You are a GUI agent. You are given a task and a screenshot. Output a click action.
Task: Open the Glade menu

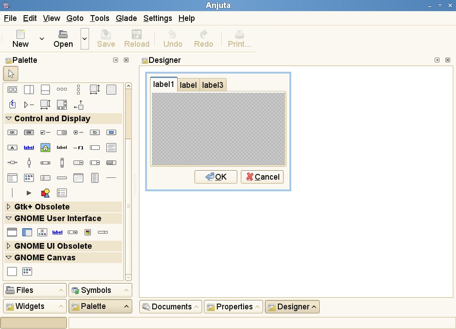pyautogui.click(x=126, y=18)
